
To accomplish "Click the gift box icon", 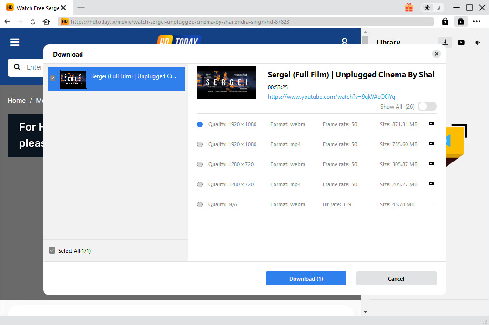I will pos(409,8).
